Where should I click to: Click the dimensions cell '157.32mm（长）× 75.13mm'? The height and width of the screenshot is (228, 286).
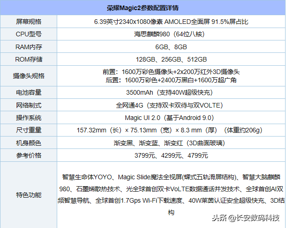coord(171,130)
